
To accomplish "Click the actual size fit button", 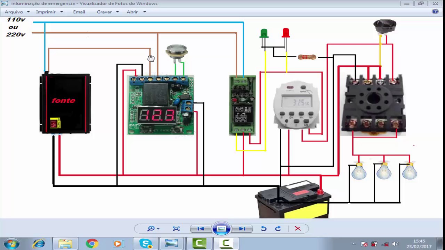I will point(176,228).
